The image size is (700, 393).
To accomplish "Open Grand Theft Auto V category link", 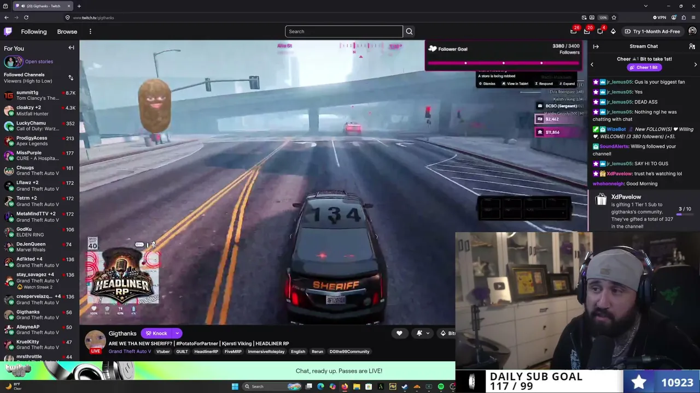I will tap(130, 352).
